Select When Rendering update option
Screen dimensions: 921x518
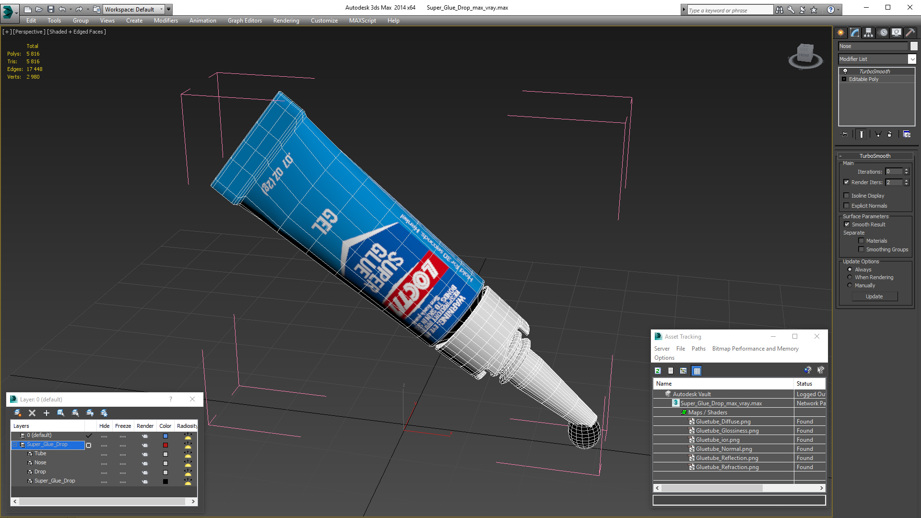pos(850,277)
